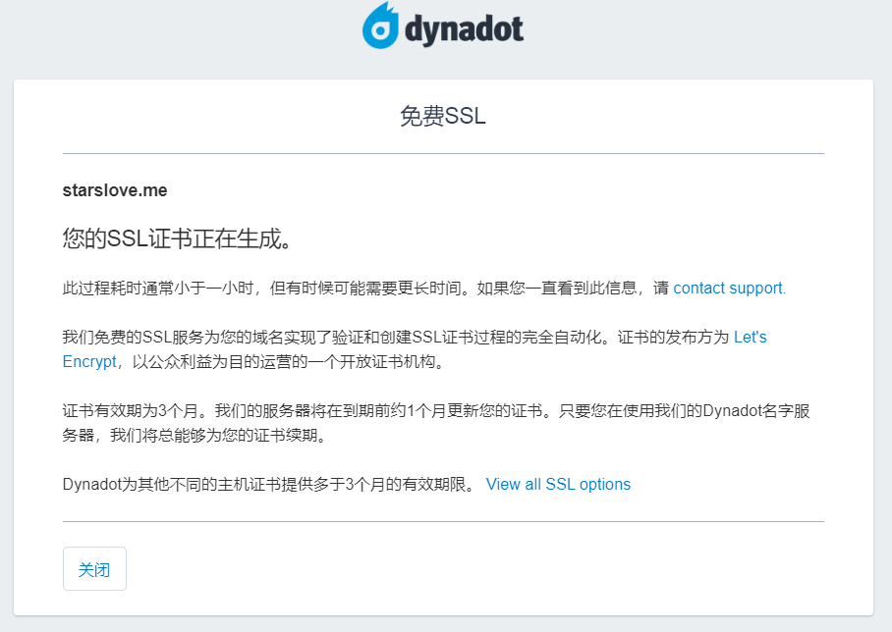This screenshot has width=892, height=632.
Task: Click the sentence Dynadot为其他不同的主机证书提供多于3个月的有效期限
Action: [268, 484]
